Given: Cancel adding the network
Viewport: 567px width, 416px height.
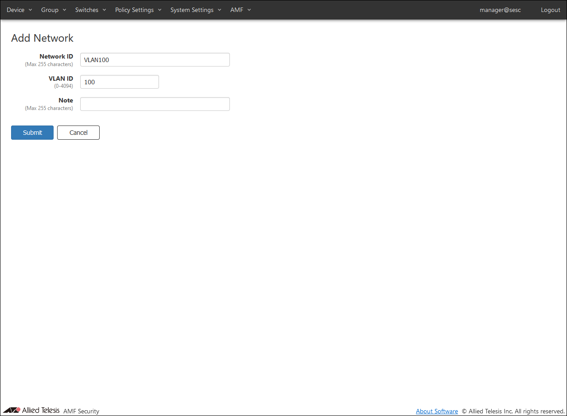Looking at the screenshot, I should (x=78, y=133).
